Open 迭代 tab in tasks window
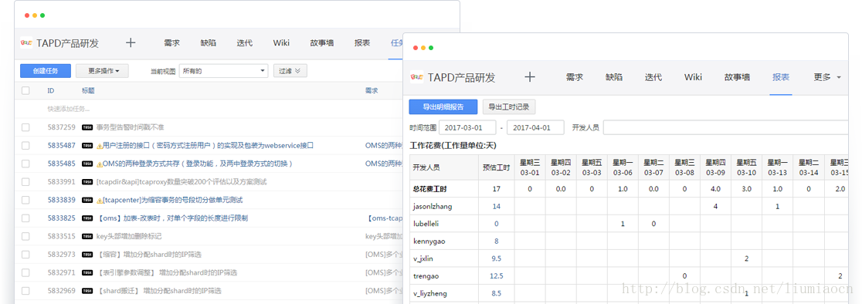The image size is (862, 304). (x=245, y=42)
